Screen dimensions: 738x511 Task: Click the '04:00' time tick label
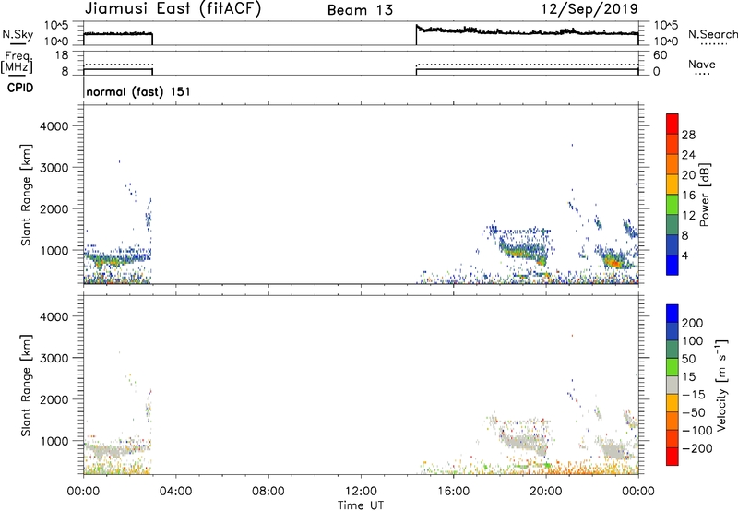click(x=175, y=492)
